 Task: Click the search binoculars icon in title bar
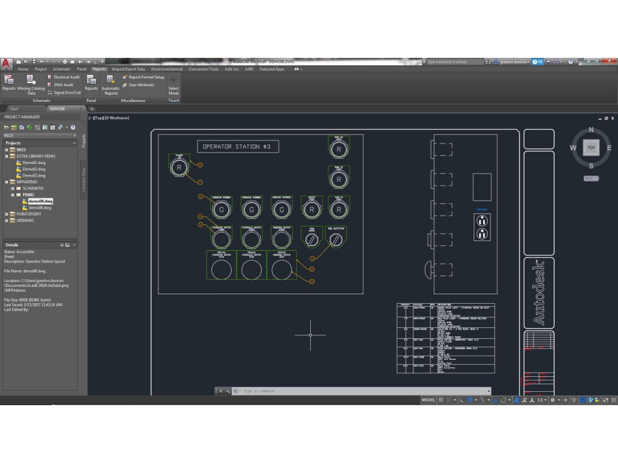point(488,62)
